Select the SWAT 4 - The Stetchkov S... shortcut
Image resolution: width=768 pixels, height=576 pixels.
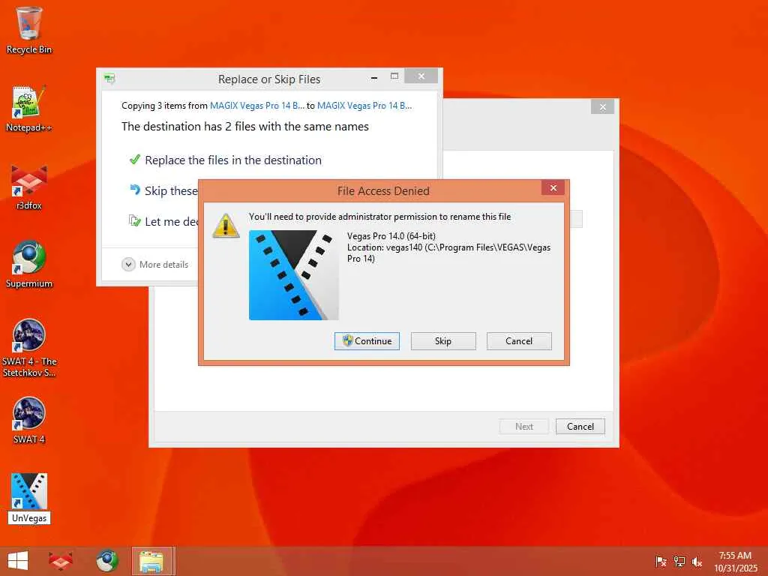(x=29, y=348)
